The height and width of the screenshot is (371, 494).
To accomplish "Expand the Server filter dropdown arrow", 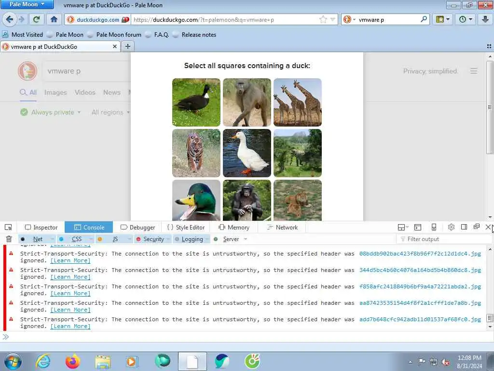I will (246, 239).
